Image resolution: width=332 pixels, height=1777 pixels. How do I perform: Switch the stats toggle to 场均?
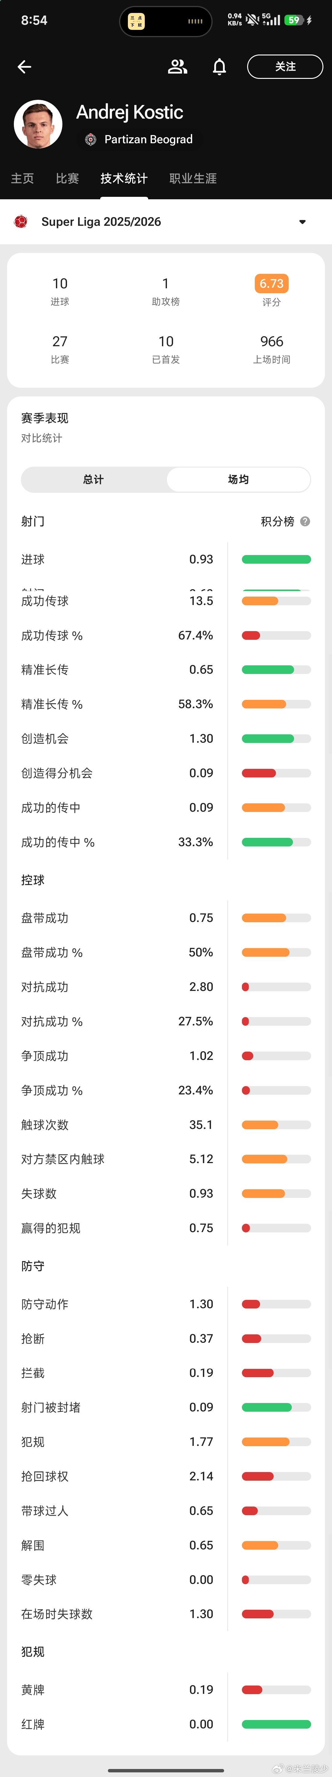(x=238, y=479)
